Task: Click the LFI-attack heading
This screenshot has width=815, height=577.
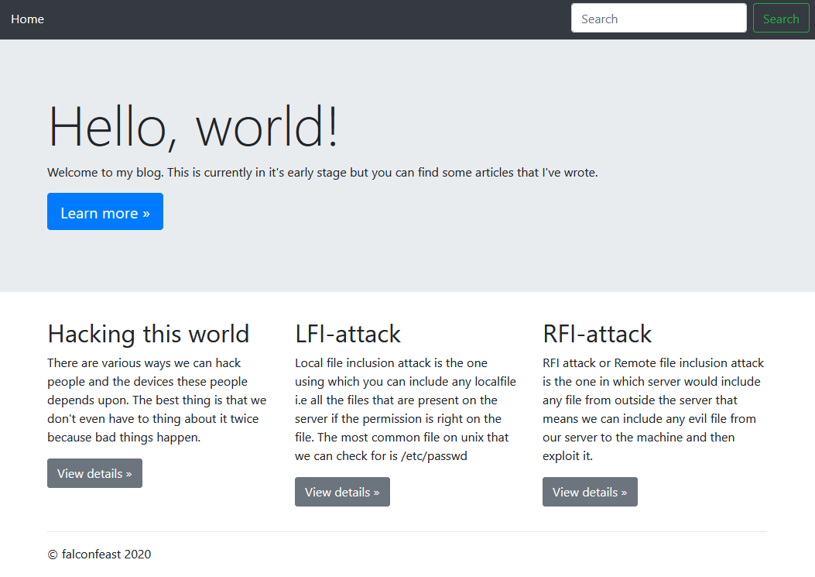Action: point(348,334)
